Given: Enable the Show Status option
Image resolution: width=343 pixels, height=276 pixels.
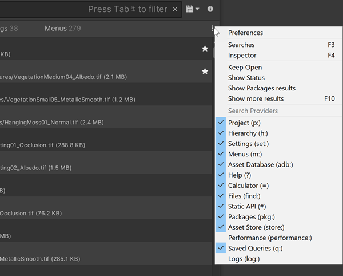Looking at the screenshot, I should (246, 78).
